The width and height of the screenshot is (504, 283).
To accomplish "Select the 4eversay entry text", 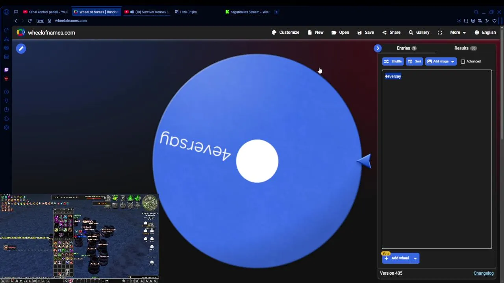I will tap(393, 76).
